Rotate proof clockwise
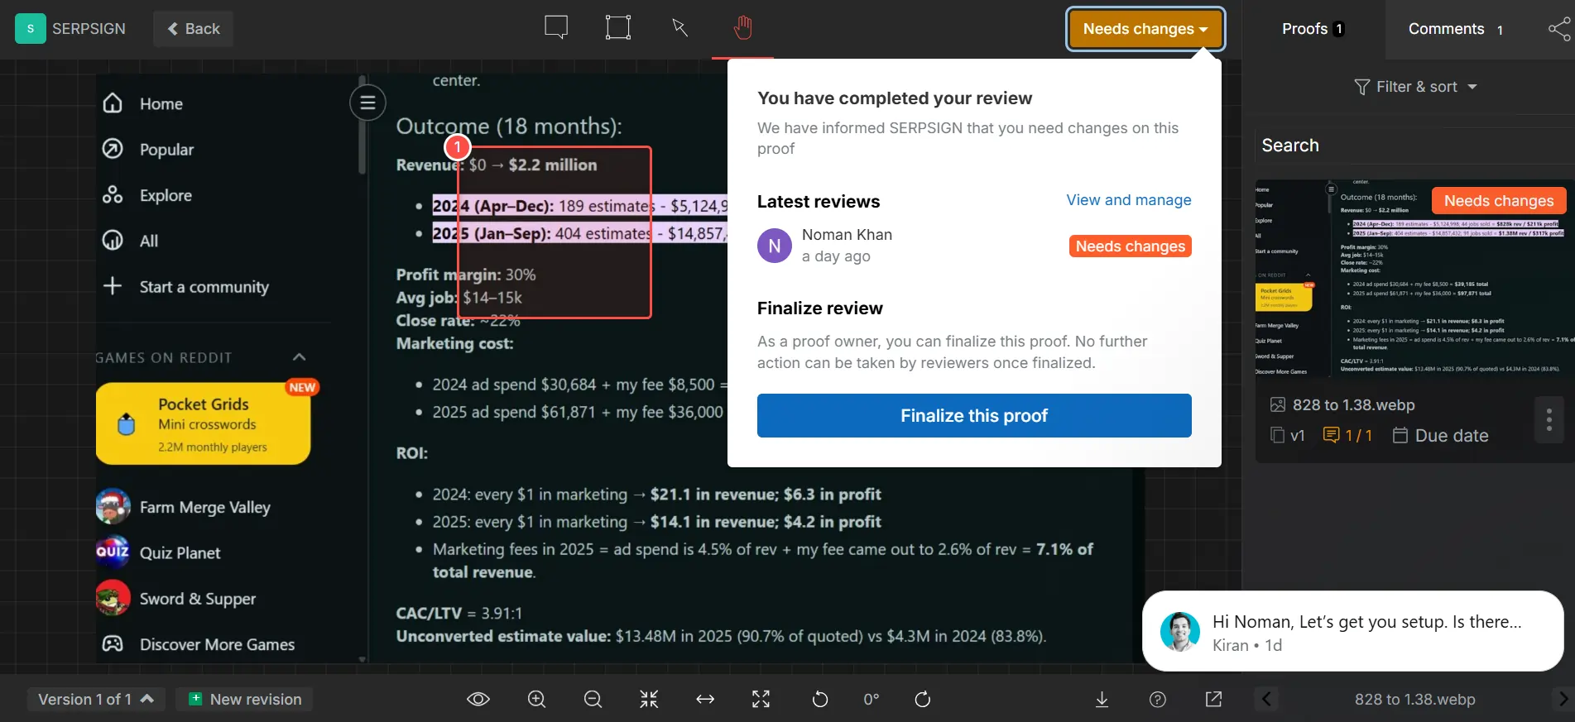 [923, 699]
